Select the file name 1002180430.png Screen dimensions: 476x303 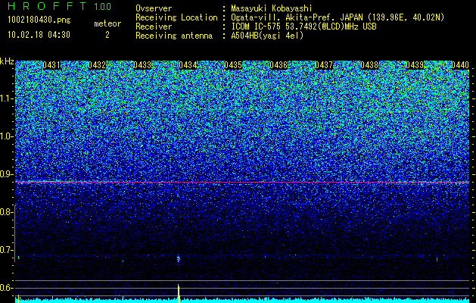(39, 20)
